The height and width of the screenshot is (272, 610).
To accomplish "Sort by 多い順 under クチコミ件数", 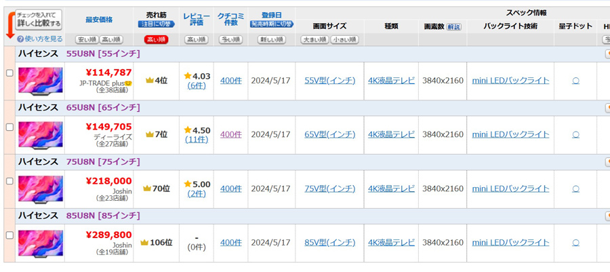I will tap(230, 39).
